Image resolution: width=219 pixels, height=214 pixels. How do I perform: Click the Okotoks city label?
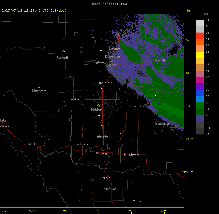(x=105, y=178)
